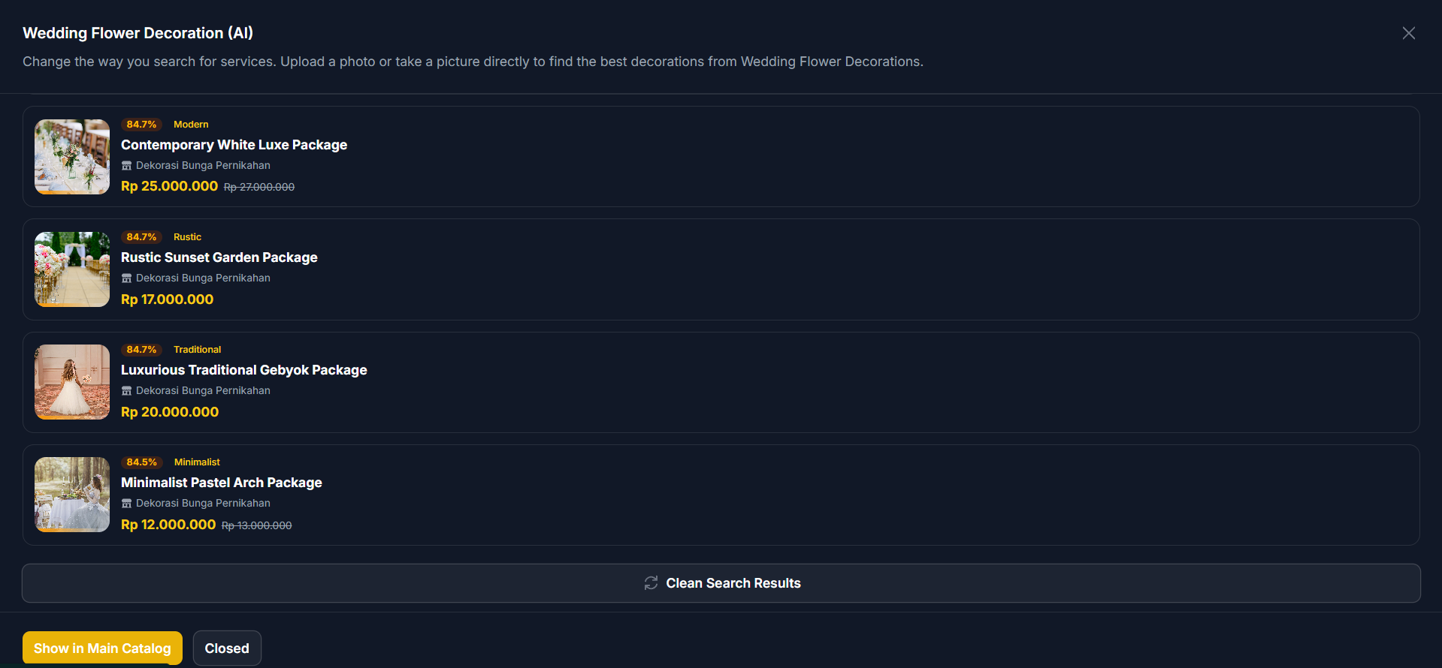
Task: Click store icon under Luxurious Traditional Gebyok Package
Action: click(x=126, y=391)
